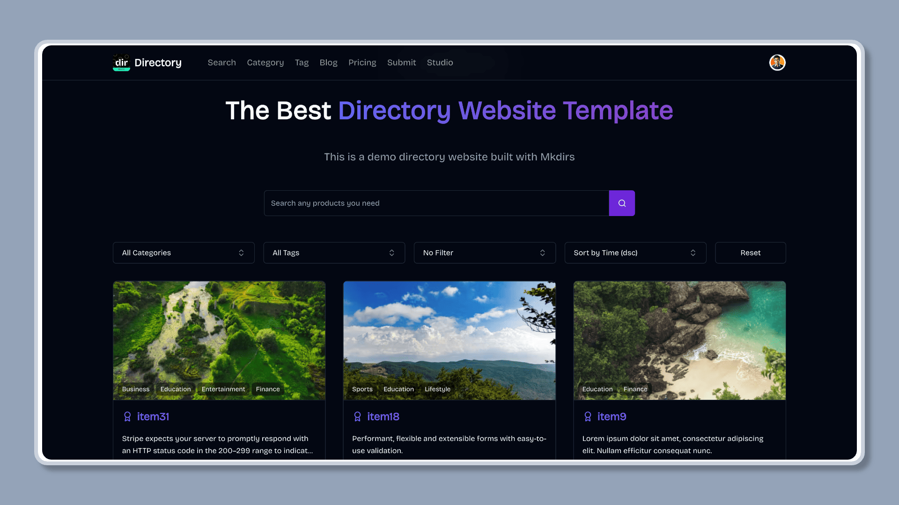Click the item9 bookmark icon
899x505 pixels.
click(587, 417)
